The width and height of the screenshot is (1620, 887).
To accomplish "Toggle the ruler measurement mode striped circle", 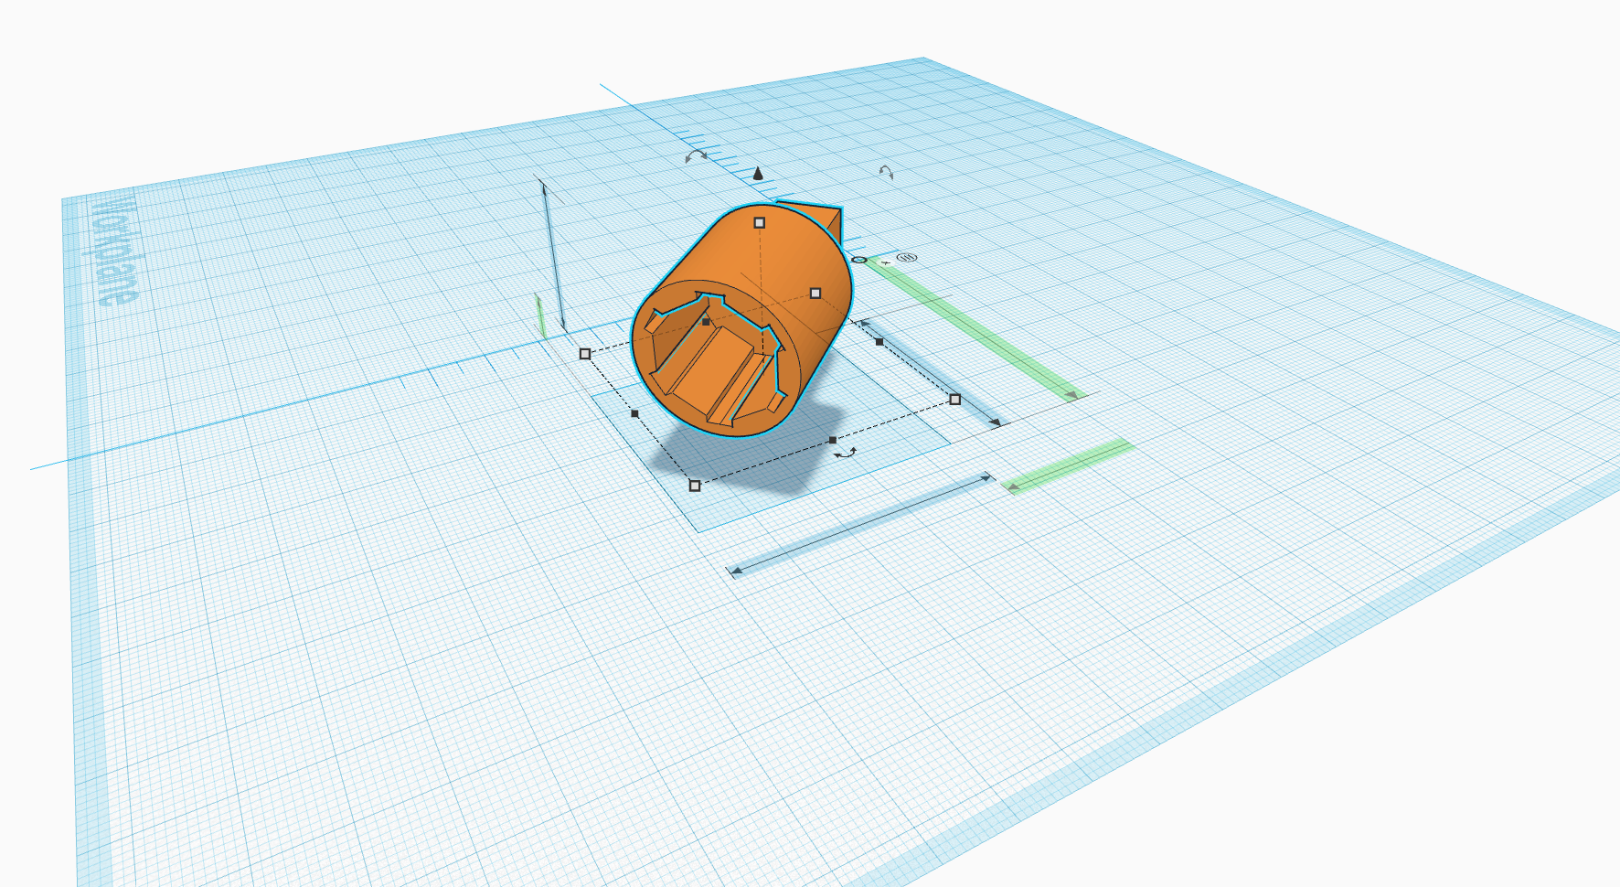I will point(907,258).
